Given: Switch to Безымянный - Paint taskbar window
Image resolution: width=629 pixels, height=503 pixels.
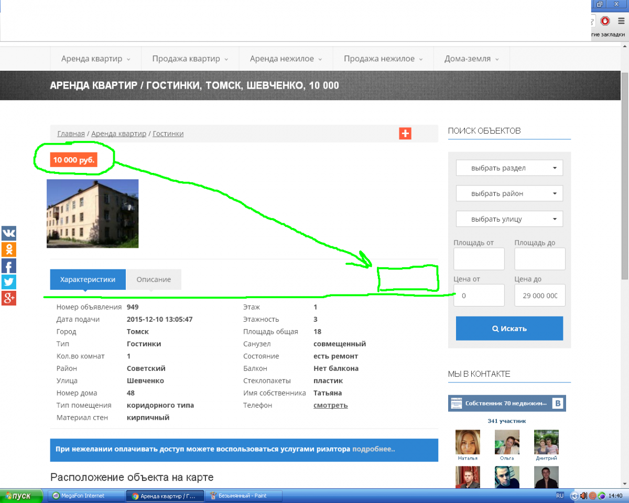Looking at the screenshot, I should (243, 496).
